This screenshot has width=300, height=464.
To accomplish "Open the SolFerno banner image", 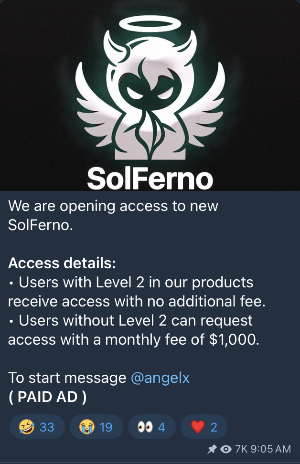I will [150, 95].
